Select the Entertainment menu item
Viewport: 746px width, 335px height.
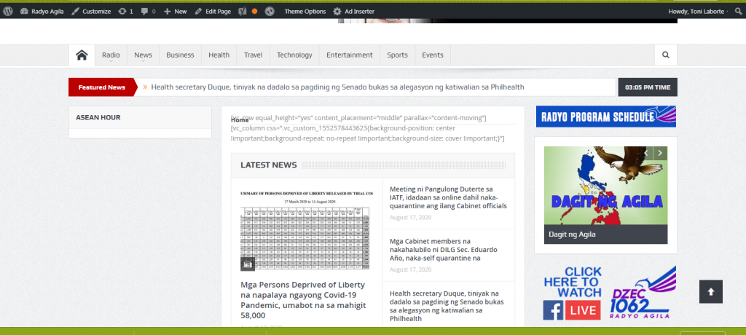point(349,55)
